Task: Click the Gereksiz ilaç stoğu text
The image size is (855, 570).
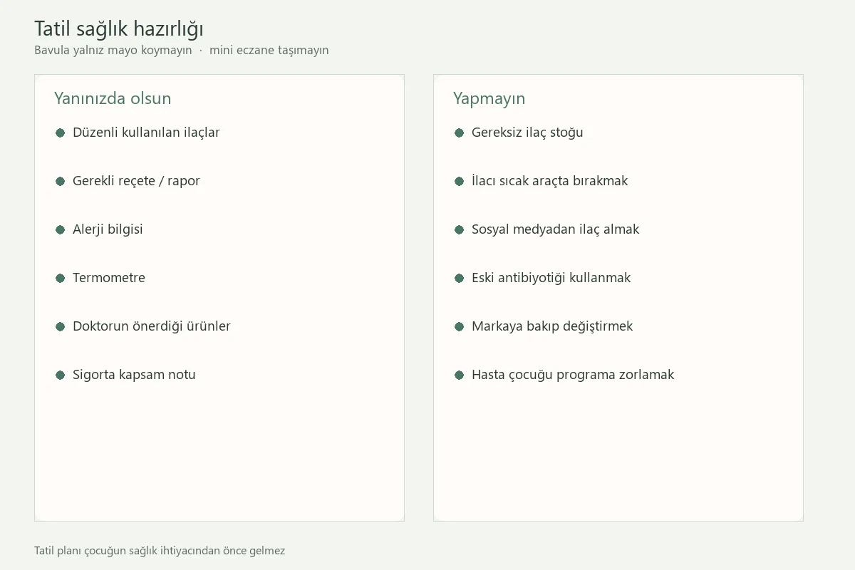Action: point(527,133)
